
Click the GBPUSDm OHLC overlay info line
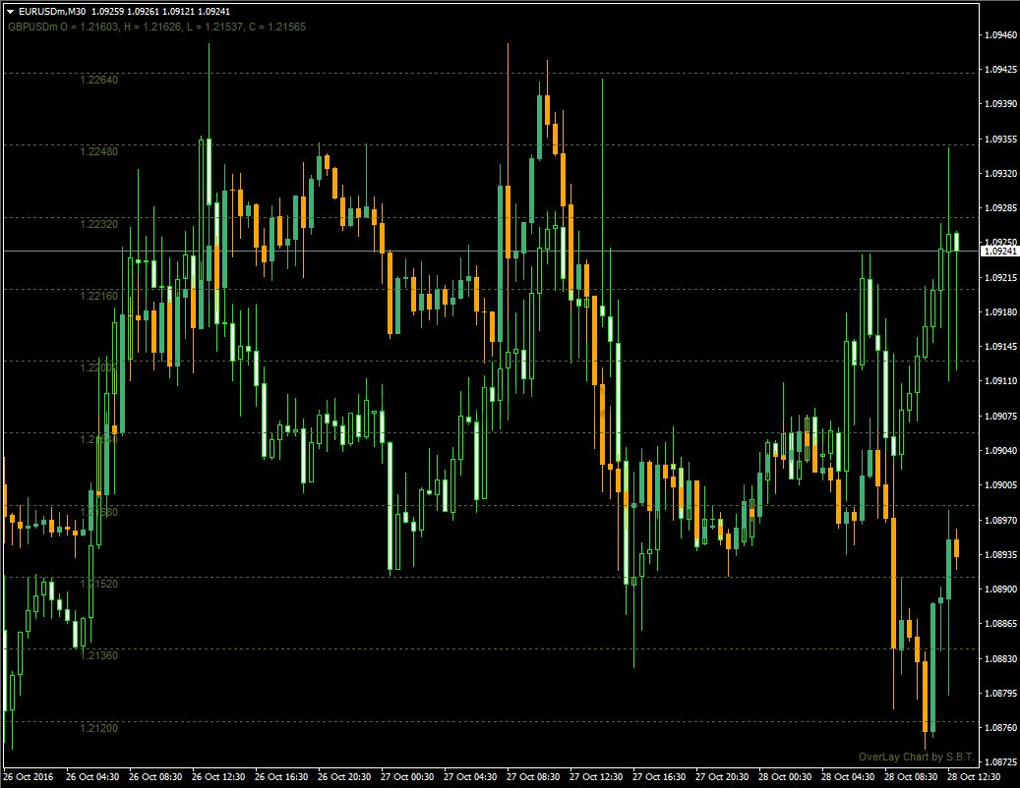156,27
